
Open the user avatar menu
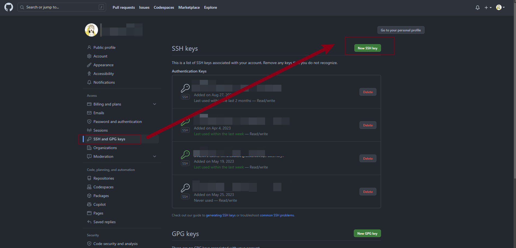pyautogui.click(x=500, y=8)
